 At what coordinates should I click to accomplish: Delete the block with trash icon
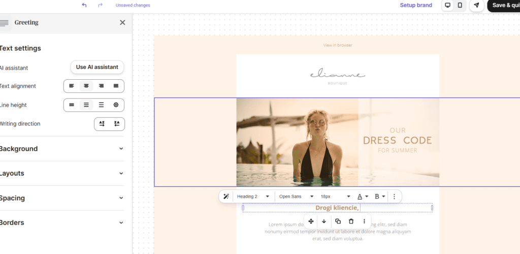point(351,221)
